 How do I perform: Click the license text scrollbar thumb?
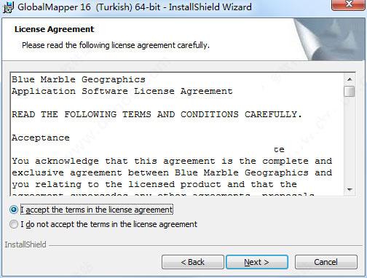(x=350, y=92)
